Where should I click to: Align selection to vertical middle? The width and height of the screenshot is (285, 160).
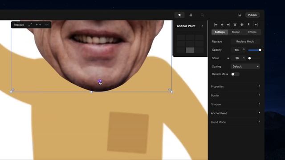pos(242,25)
